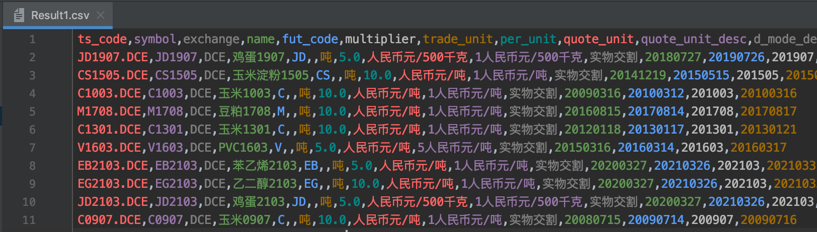Click EB2103.DCE code on line 8
This screenshot has width=817, height=232.
113,166
